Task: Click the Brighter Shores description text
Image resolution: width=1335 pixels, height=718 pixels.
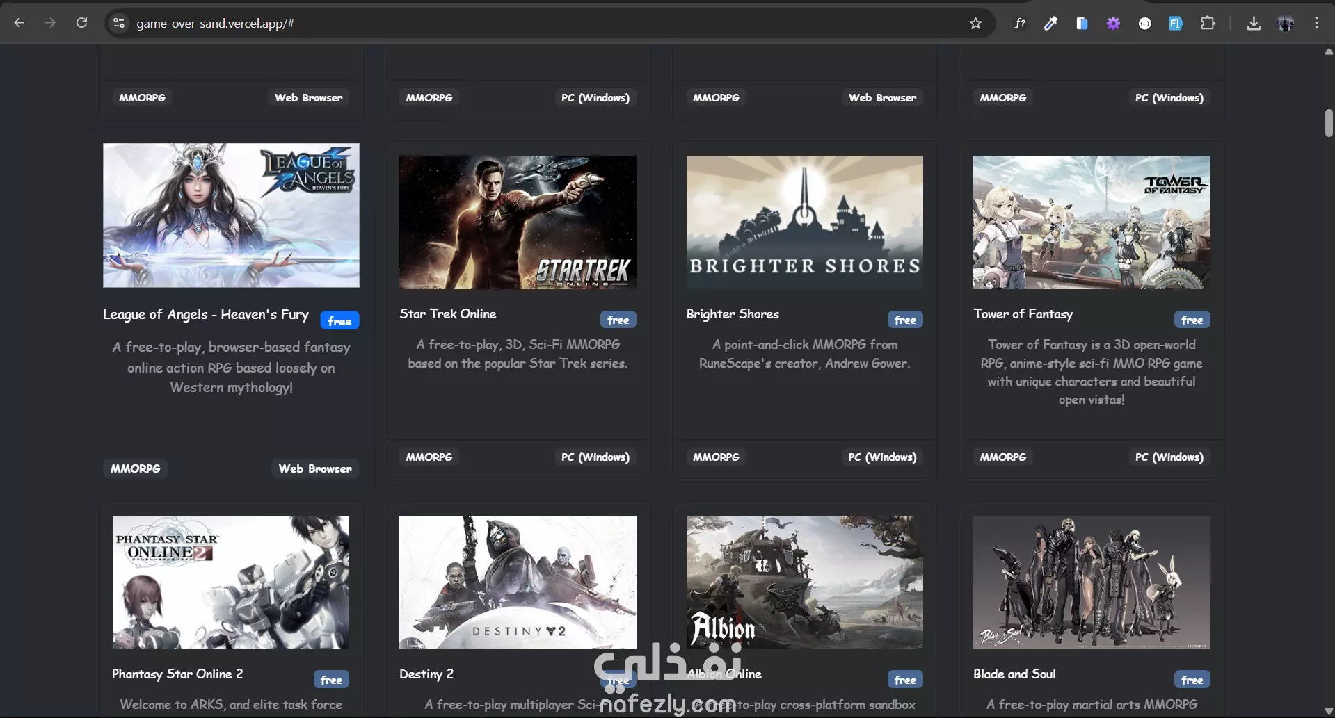Action: (x=805, y=354)
